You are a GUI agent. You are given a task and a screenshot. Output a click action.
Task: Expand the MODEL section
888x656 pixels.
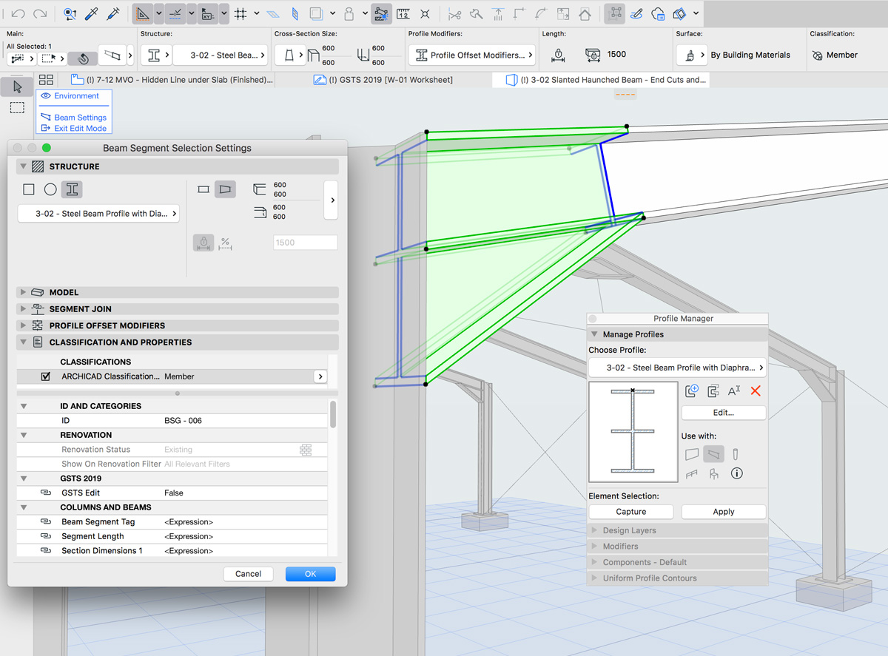23,293
